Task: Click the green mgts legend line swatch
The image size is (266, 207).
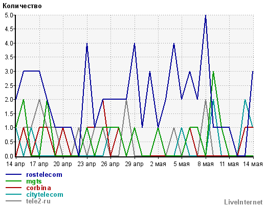Action: click(x=14, y=181)
